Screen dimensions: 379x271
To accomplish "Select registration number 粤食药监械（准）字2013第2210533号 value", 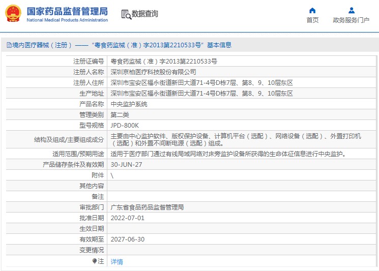I will tap(164, 62).
